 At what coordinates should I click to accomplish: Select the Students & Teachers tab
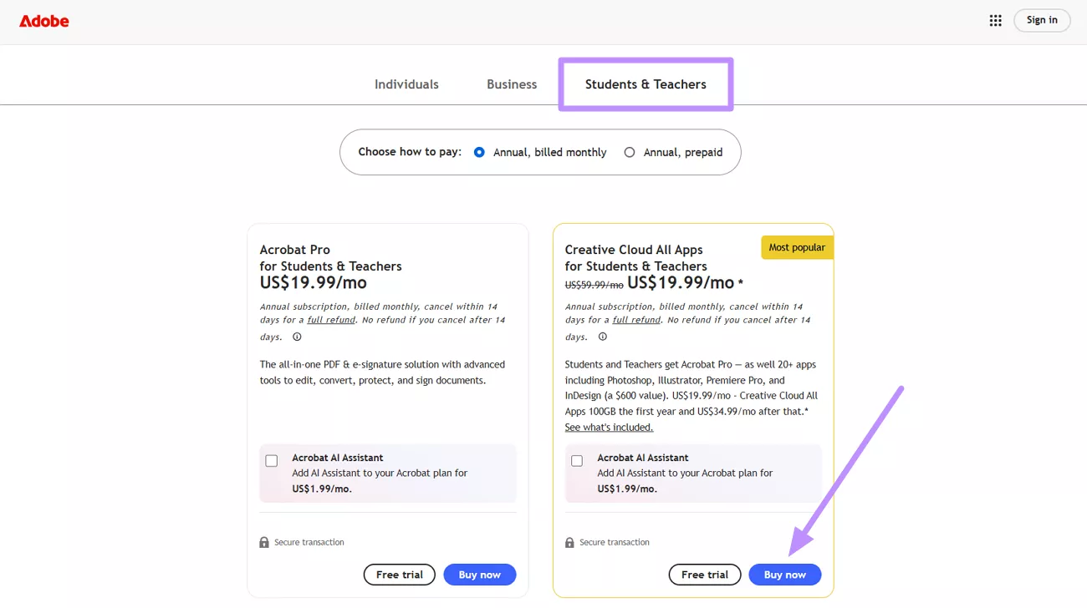tap(645, 84)
